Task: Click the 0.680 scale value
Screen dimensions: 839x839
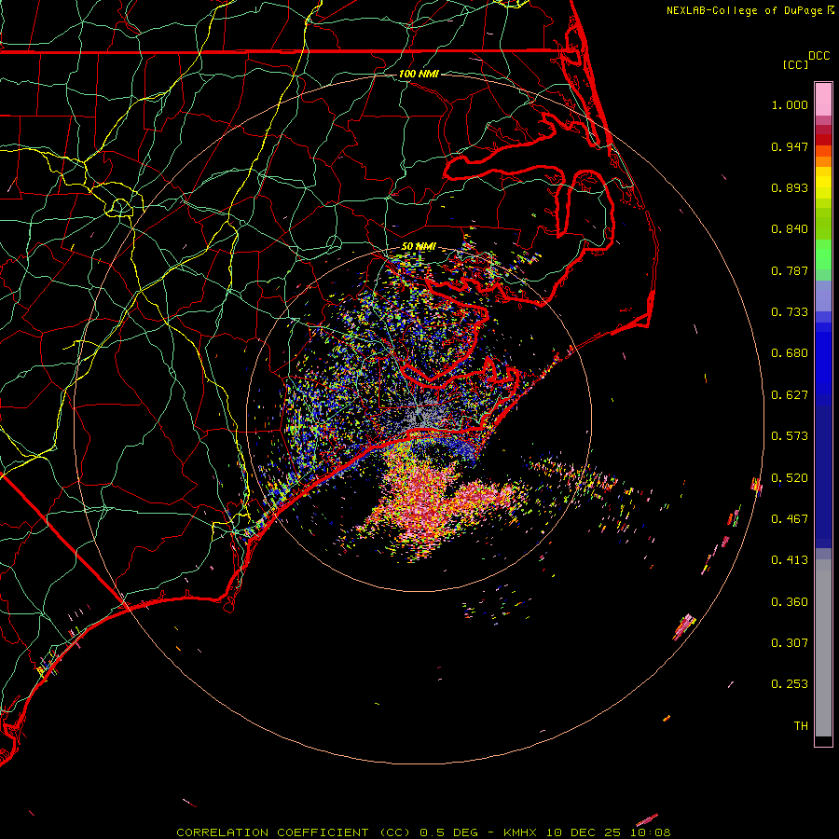Action: [x=790, y=353]
